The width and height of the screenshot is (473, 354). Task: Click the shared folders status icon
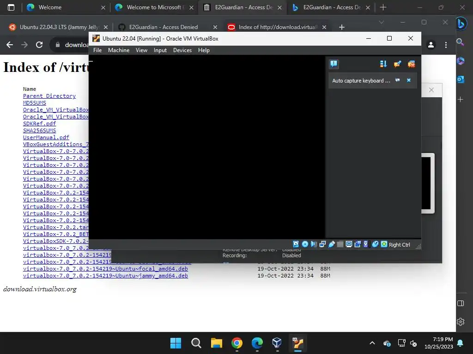coord(340,244)
